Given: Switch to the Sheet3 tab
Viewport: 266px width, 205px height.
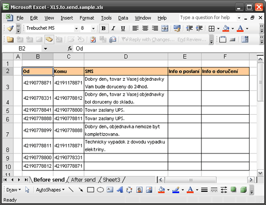Looking at the screenshot, I should coord(111,180).
